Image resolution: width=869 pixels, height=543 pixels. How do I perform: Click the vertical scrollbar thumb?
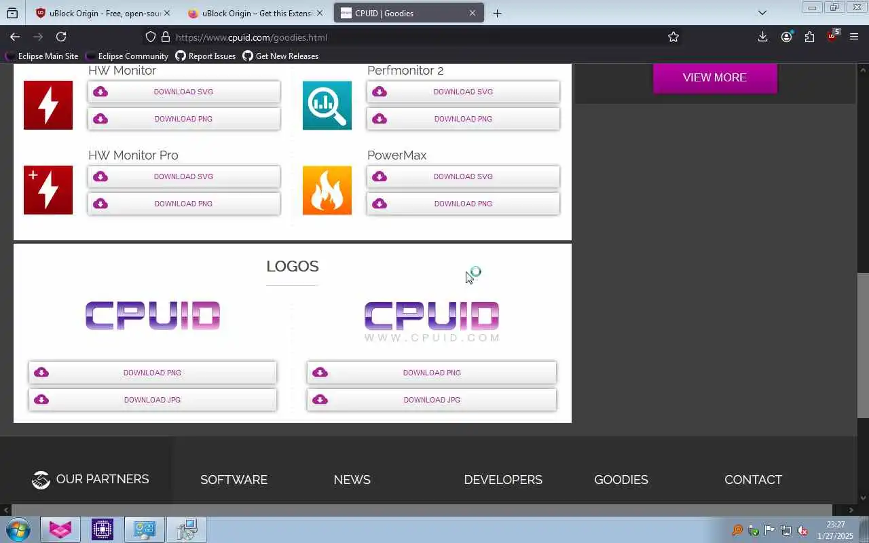coord(863,345)
